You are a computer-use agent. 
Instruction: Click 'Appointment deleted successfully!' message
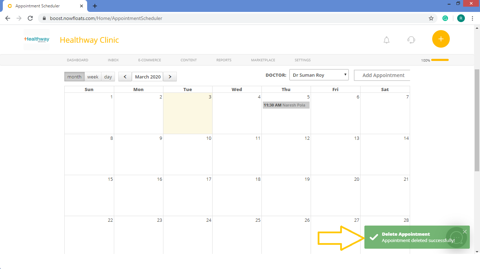tap(418, 241)
